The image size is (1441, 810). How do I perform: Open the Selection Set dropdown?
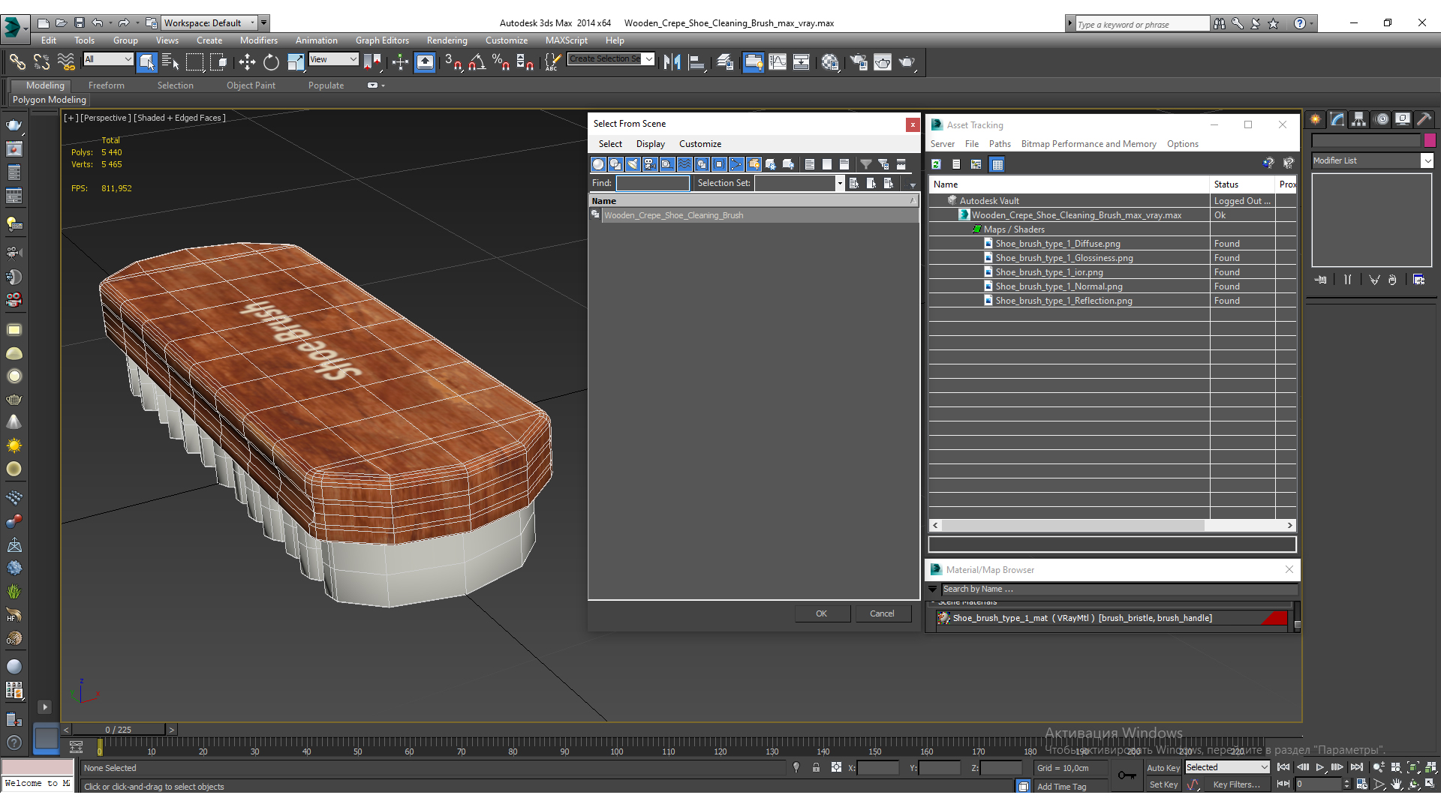pos(839,183)
